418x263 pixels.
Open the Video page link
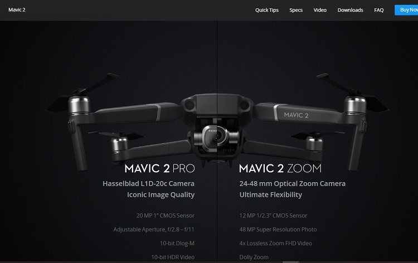click(320, 10)
